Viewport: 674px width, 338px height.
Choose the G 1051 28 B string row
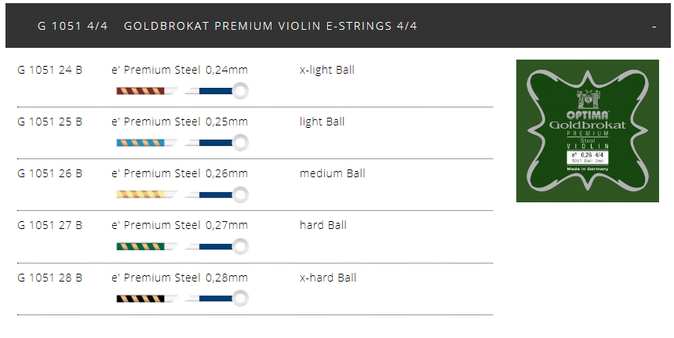coord(49,278)
